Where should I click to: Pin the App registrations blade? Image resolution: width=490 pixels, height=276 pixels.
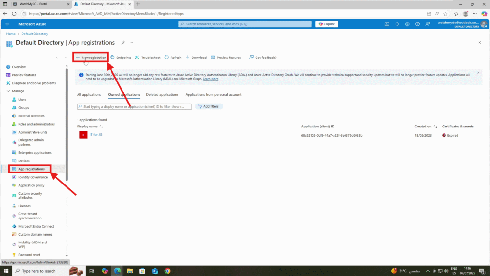coord(123,43)
